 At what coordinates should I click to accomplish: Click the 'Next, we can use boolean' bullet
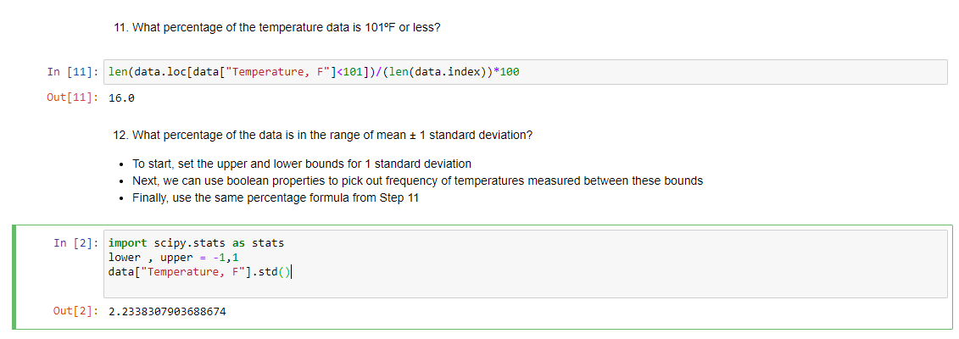coord(418,181)
